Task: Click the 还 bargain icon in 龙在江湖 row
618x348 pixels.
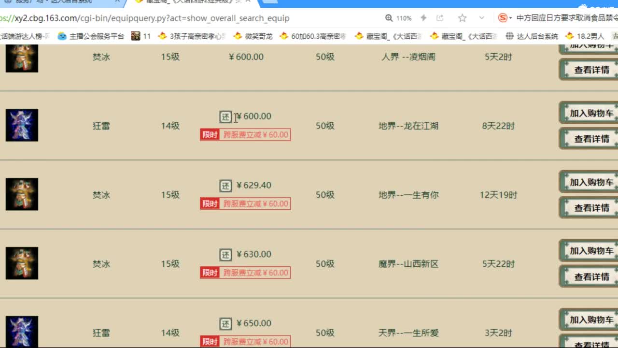Action: click(225, 116)
